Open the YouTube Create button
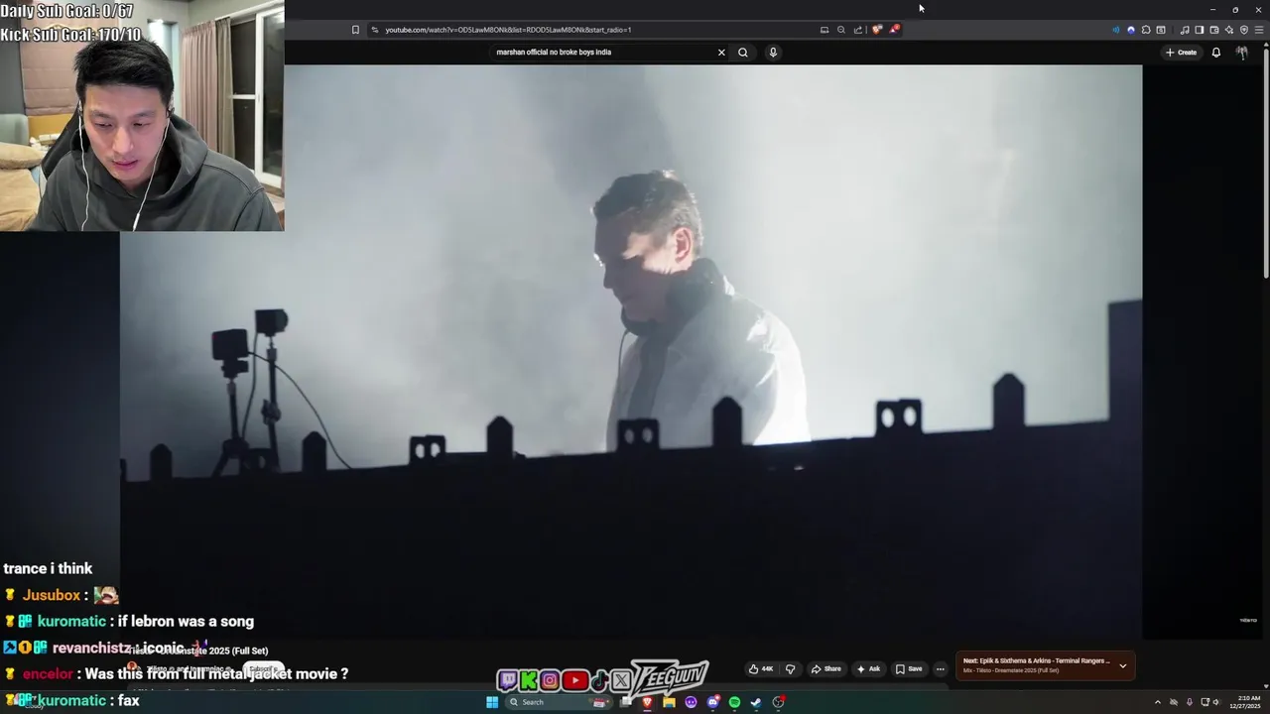 (1181, 53)
